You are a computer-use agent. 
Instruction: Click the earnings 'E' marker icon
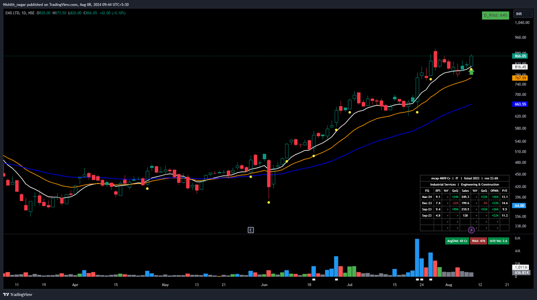tap(251, 230)
